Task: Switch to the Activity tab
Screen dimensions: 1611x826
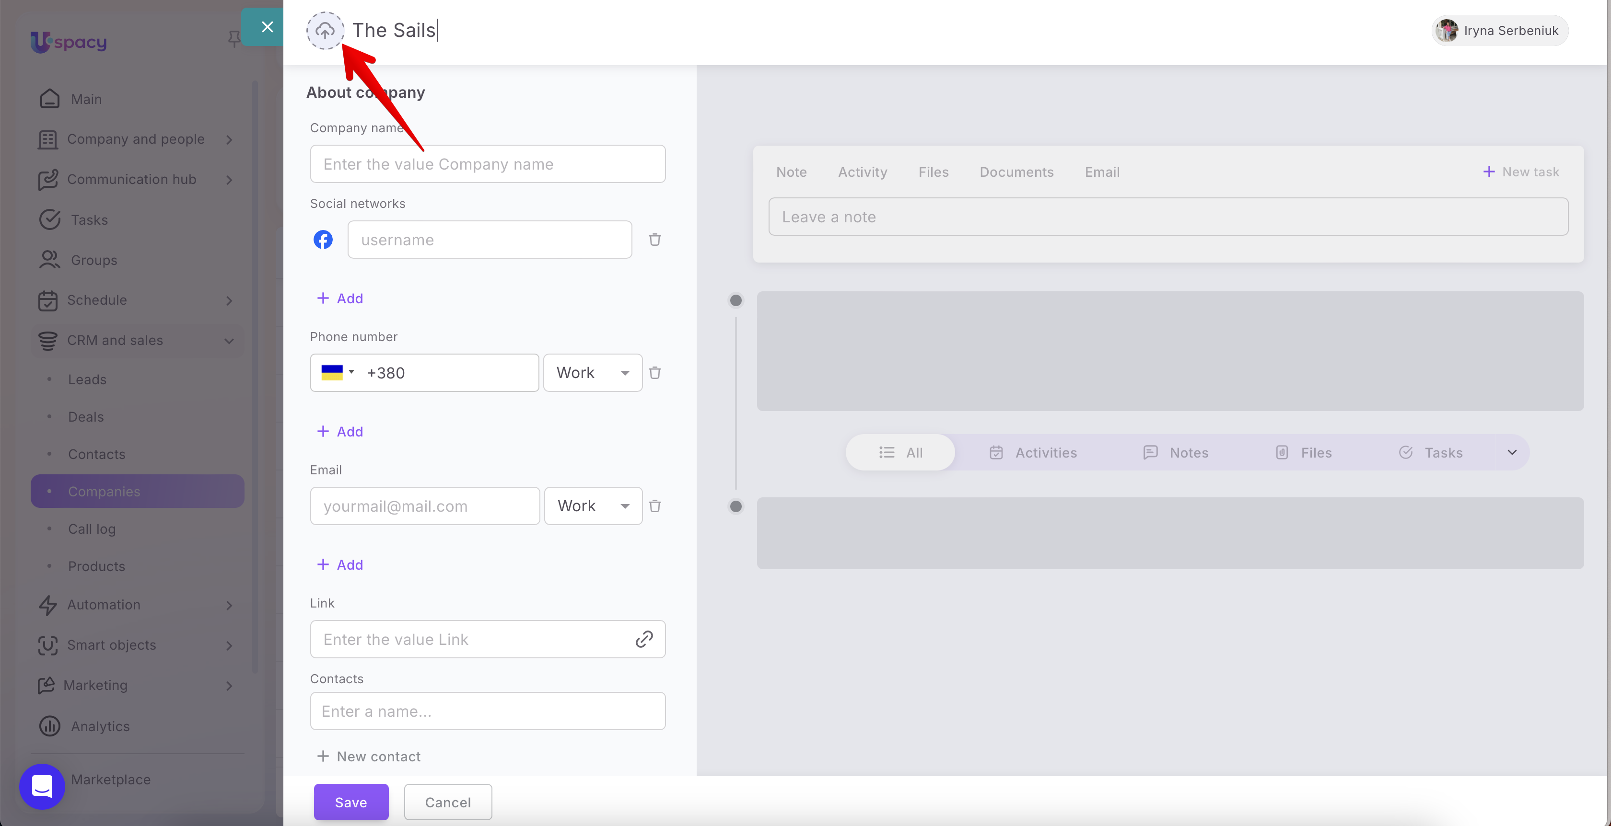Action: point(863,172)
